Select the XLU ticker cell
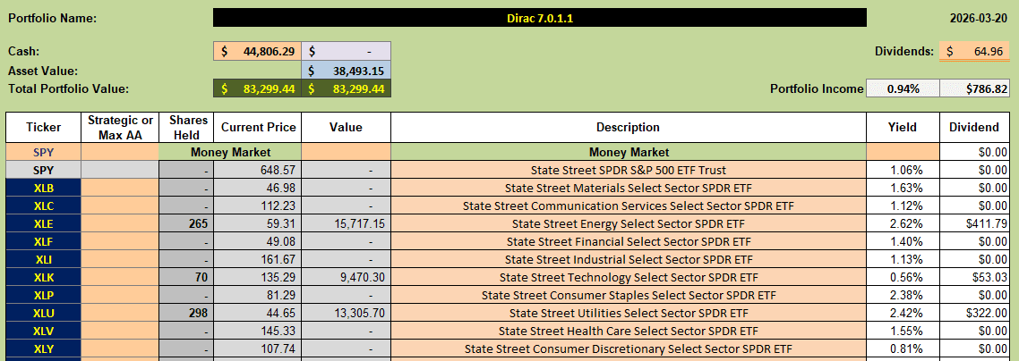 pos(44,313)
